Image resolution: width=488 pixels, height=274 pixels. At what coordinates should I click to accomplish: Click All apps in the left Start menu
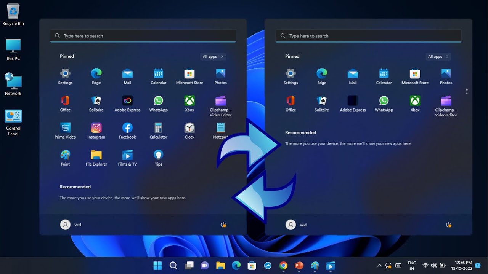tap(213, 56)
